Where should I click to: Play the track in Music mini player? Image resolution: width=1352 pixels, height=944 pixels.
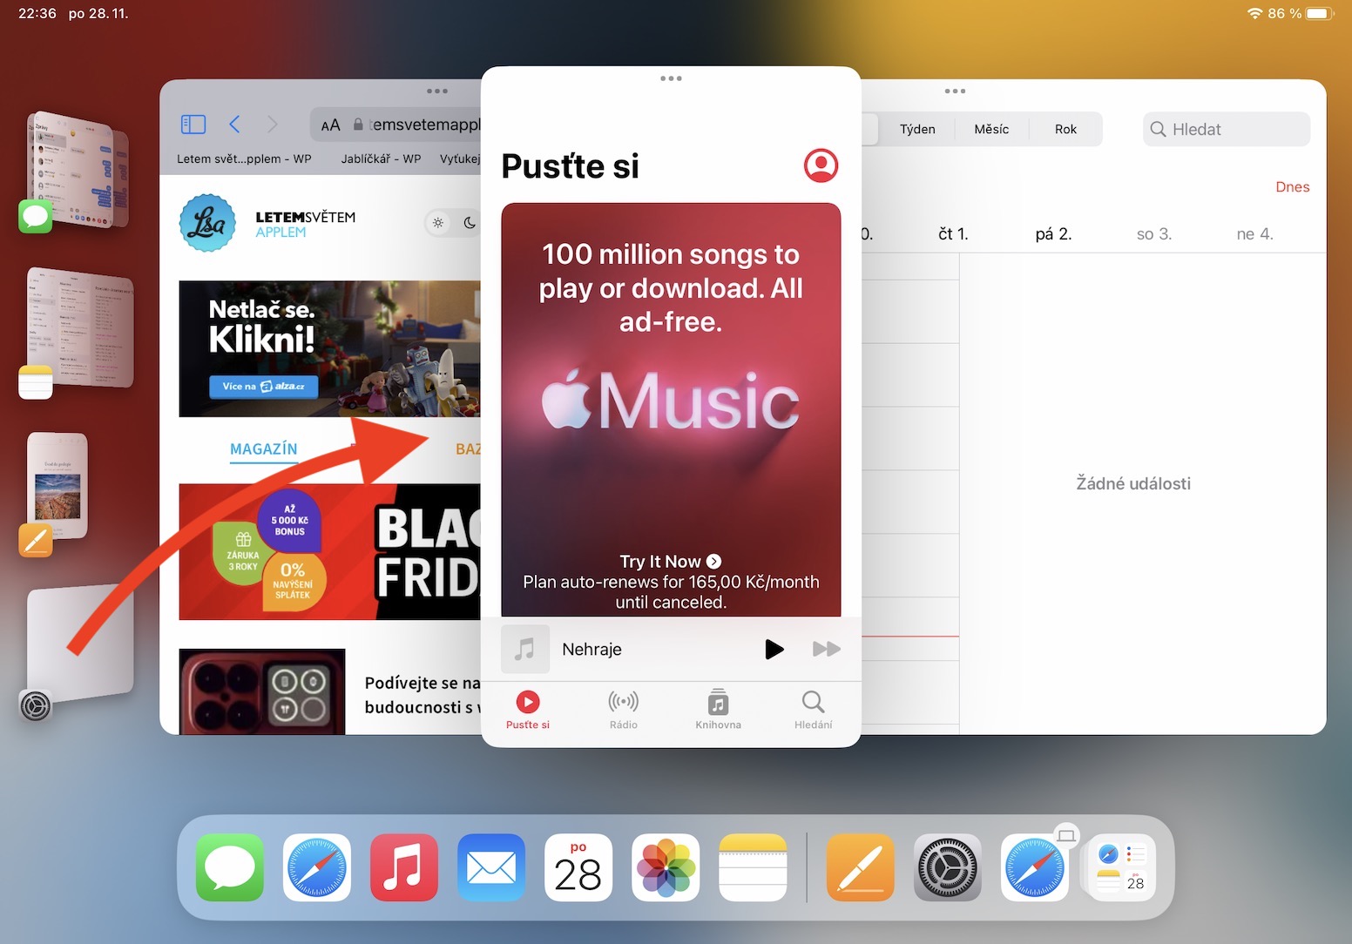point(774,649)
